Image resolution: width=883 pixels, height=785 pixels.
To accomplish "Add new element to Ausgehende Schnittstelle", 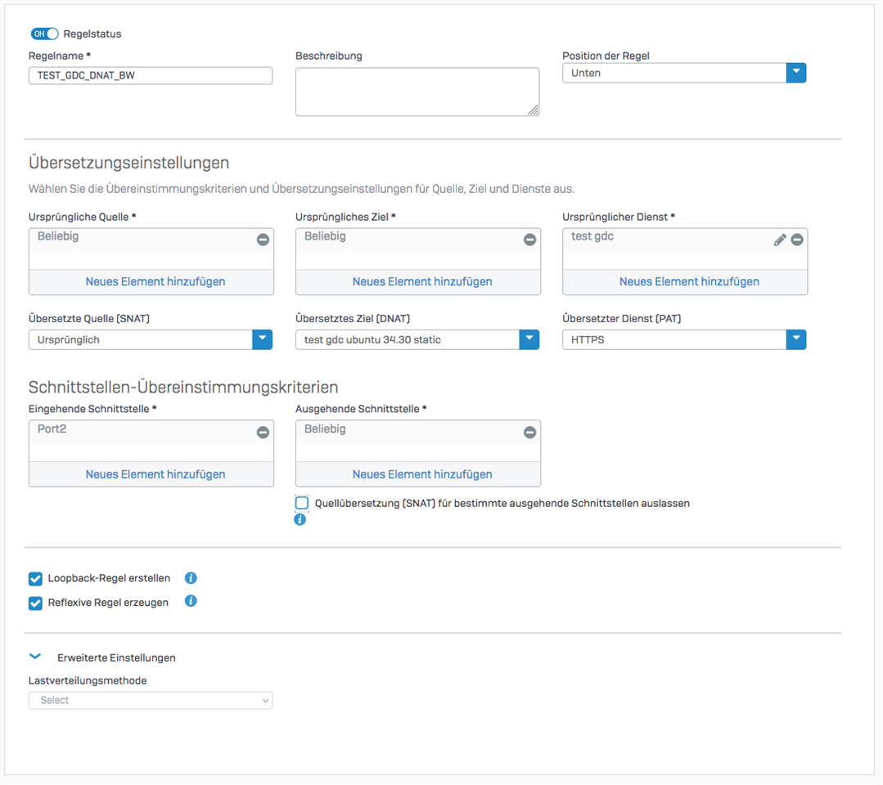I will tap(422, 474).
